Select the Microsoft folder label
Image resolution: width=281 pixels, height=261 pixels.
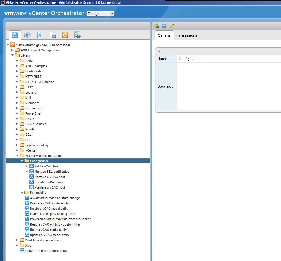pos(32,103)
